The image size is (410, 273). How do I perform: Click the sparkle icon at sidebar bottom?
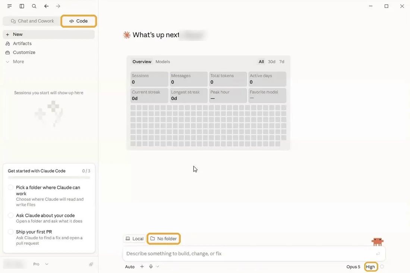click(91, 264)
